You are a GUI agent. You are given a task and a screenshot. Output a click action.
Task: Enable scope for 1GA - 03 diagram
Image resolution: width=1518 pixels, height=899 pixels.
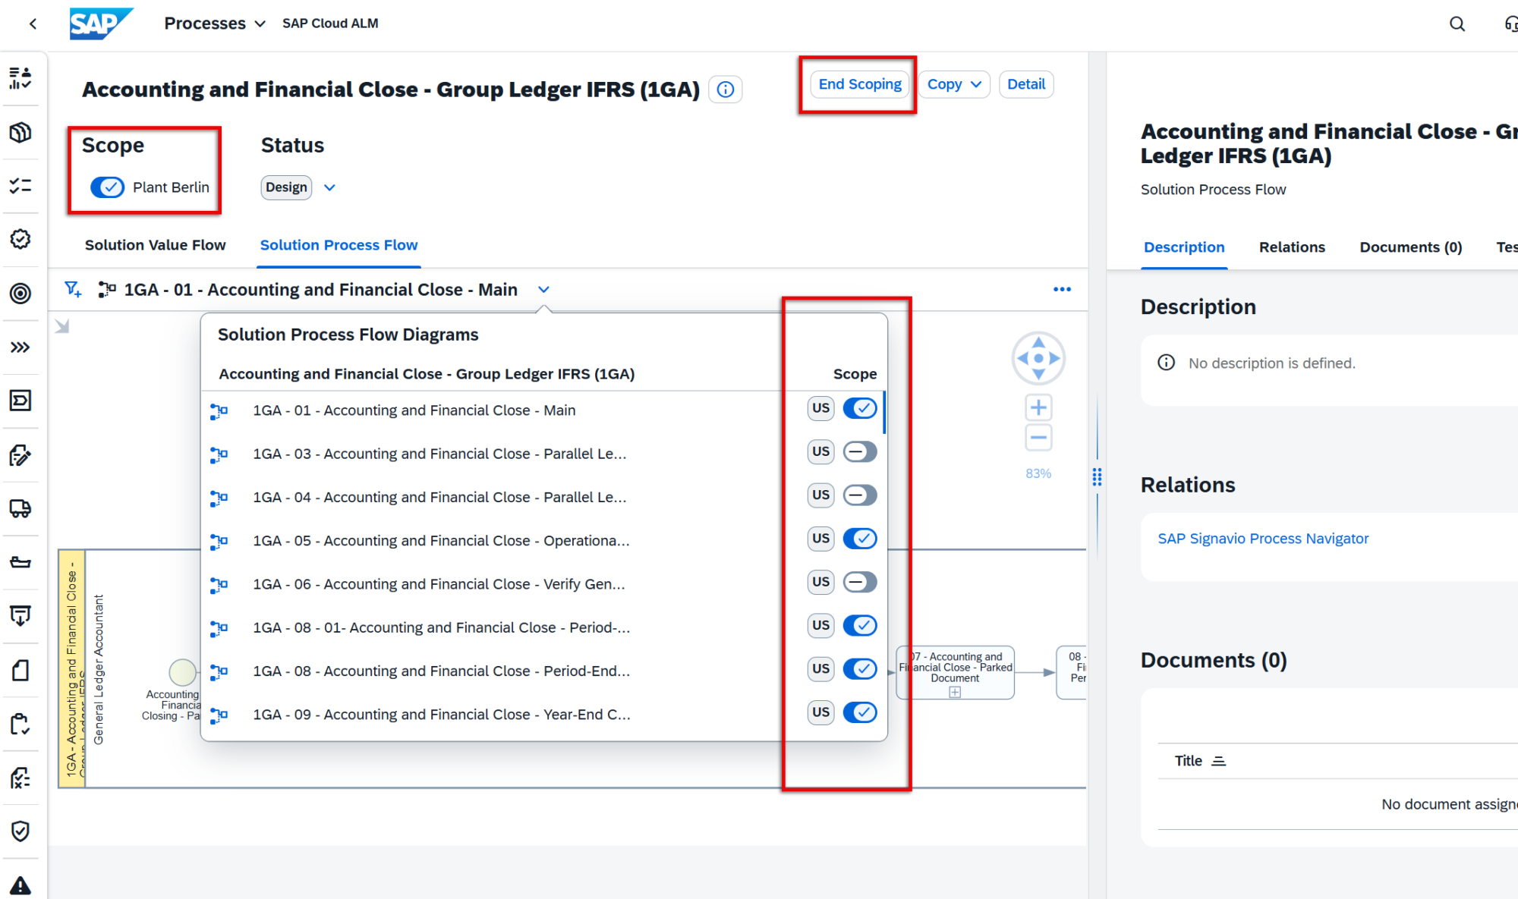(x=860, y=452)
